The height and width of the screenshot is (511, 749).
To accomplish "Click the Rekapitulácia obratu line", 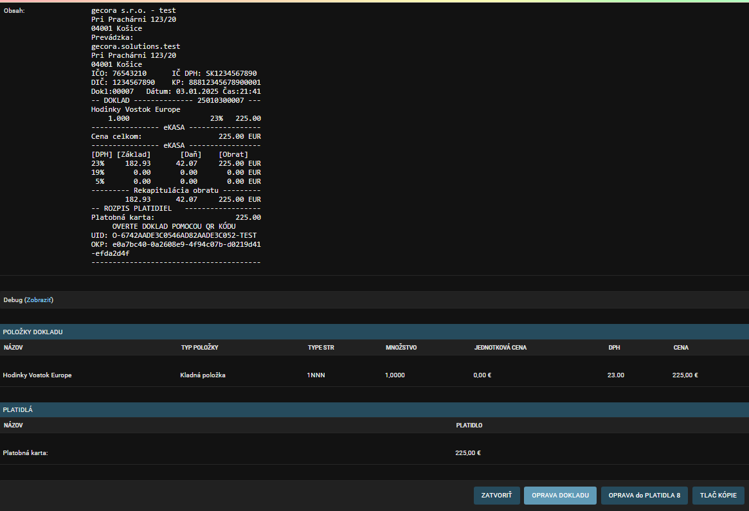I will click(176, 190).
